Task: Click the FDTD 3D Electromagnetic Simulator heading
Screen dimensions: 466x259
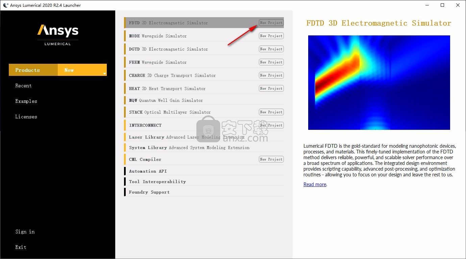Action: coord(378,23)
